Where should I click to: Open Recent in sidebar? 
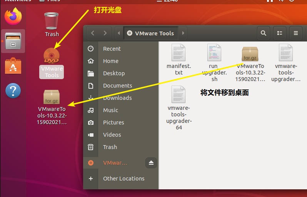(x=121, y=49)
